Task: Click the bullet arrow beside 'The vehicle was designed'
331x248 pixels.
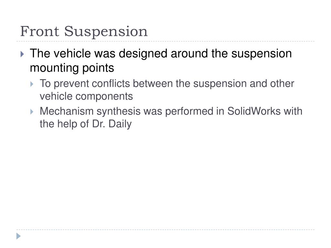Action: [x=22, y=54]
